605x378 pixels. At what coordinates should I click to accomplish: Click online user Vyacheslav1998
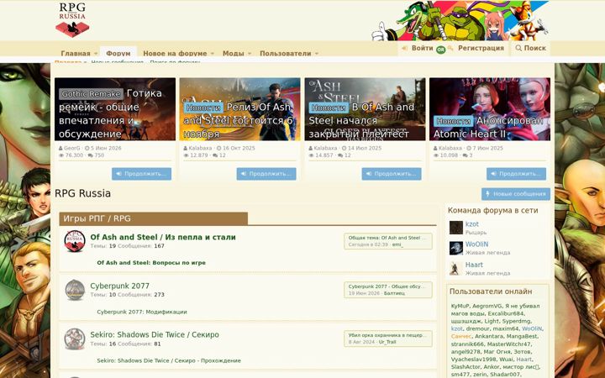pyautogui.click(x=473, y=360)
